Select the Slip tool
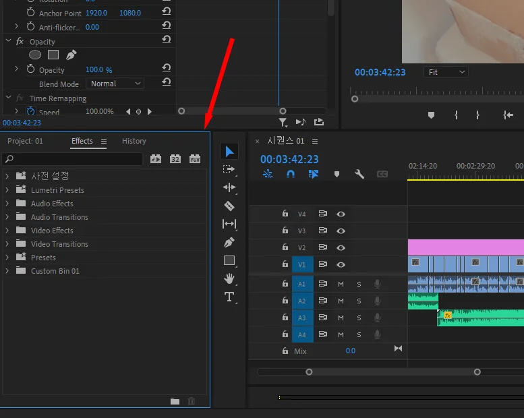The image size is (524, 418). 229,224
